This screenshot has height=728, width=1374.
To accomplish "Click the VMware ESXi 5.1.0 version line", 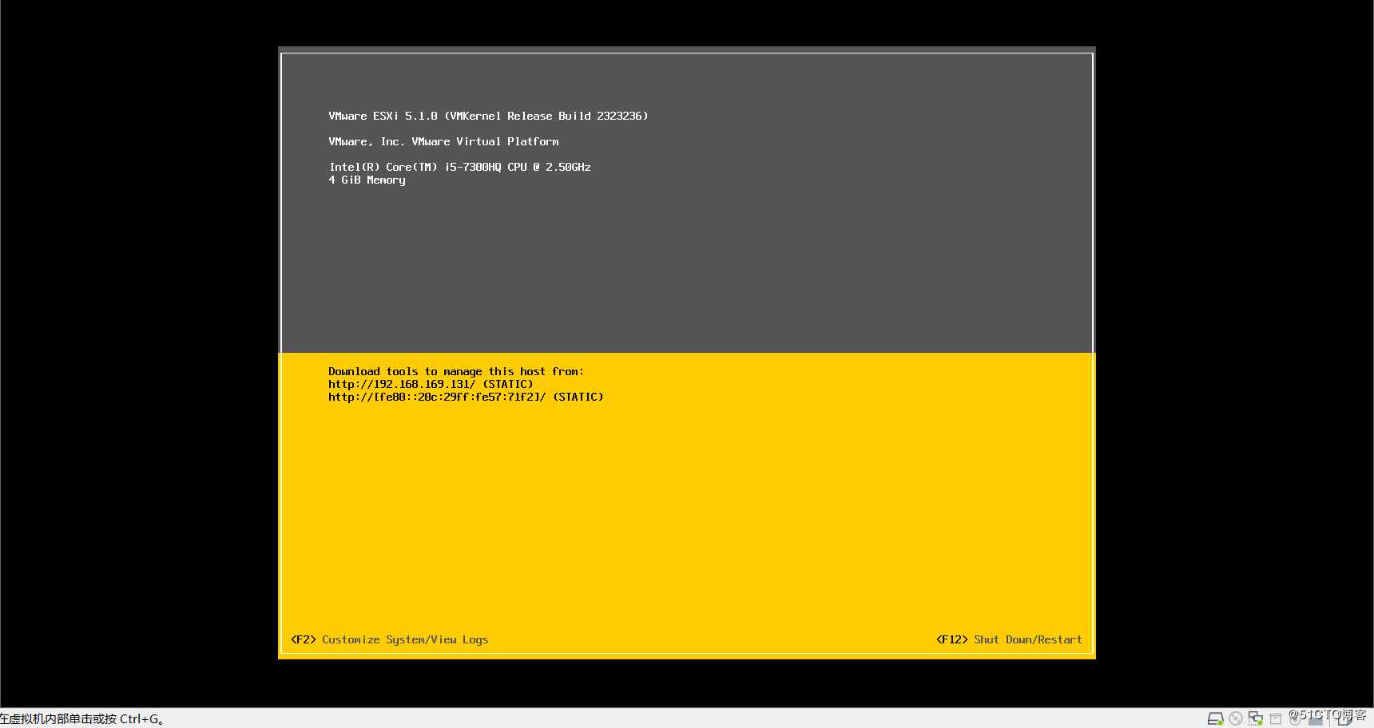I will 488,116.
